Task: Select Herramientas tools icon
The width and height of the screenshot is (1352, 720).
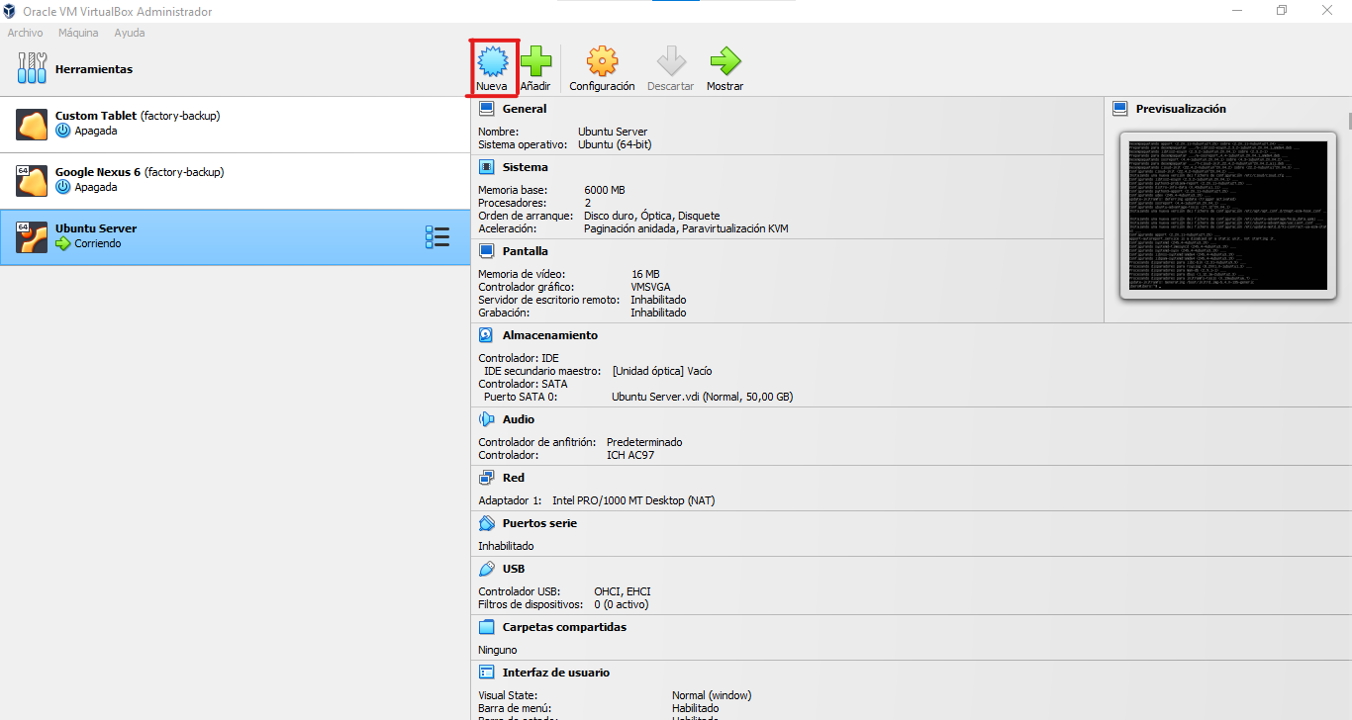Action: click(32, 69)
